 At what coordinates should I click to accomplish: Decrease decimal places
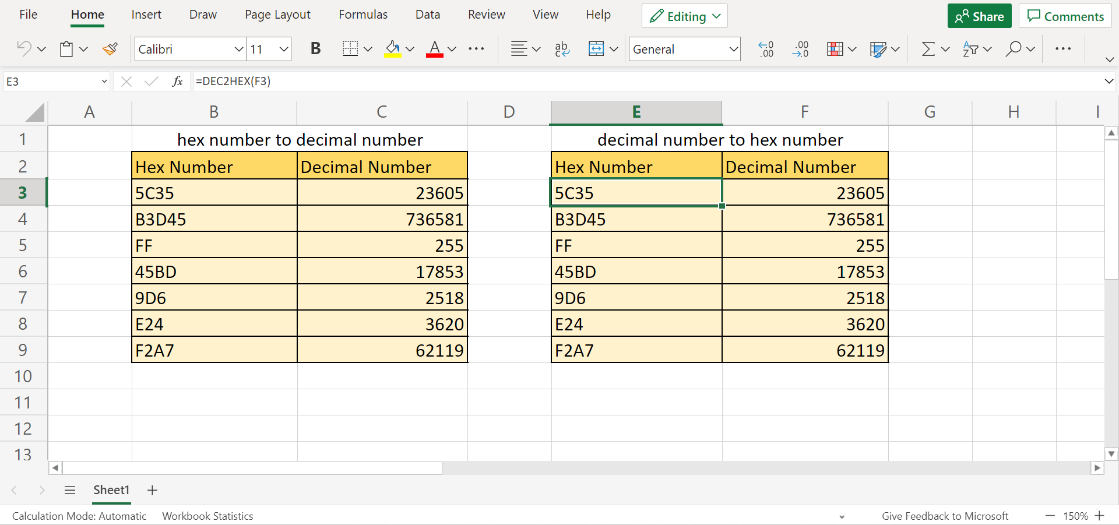[801, 49]
